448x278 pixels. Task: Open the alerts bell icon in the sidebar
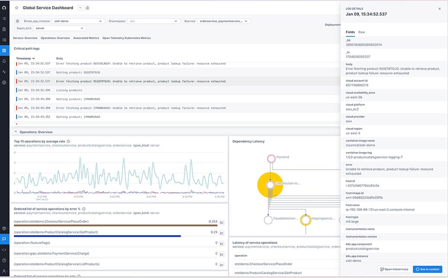[x=4, y=61]
